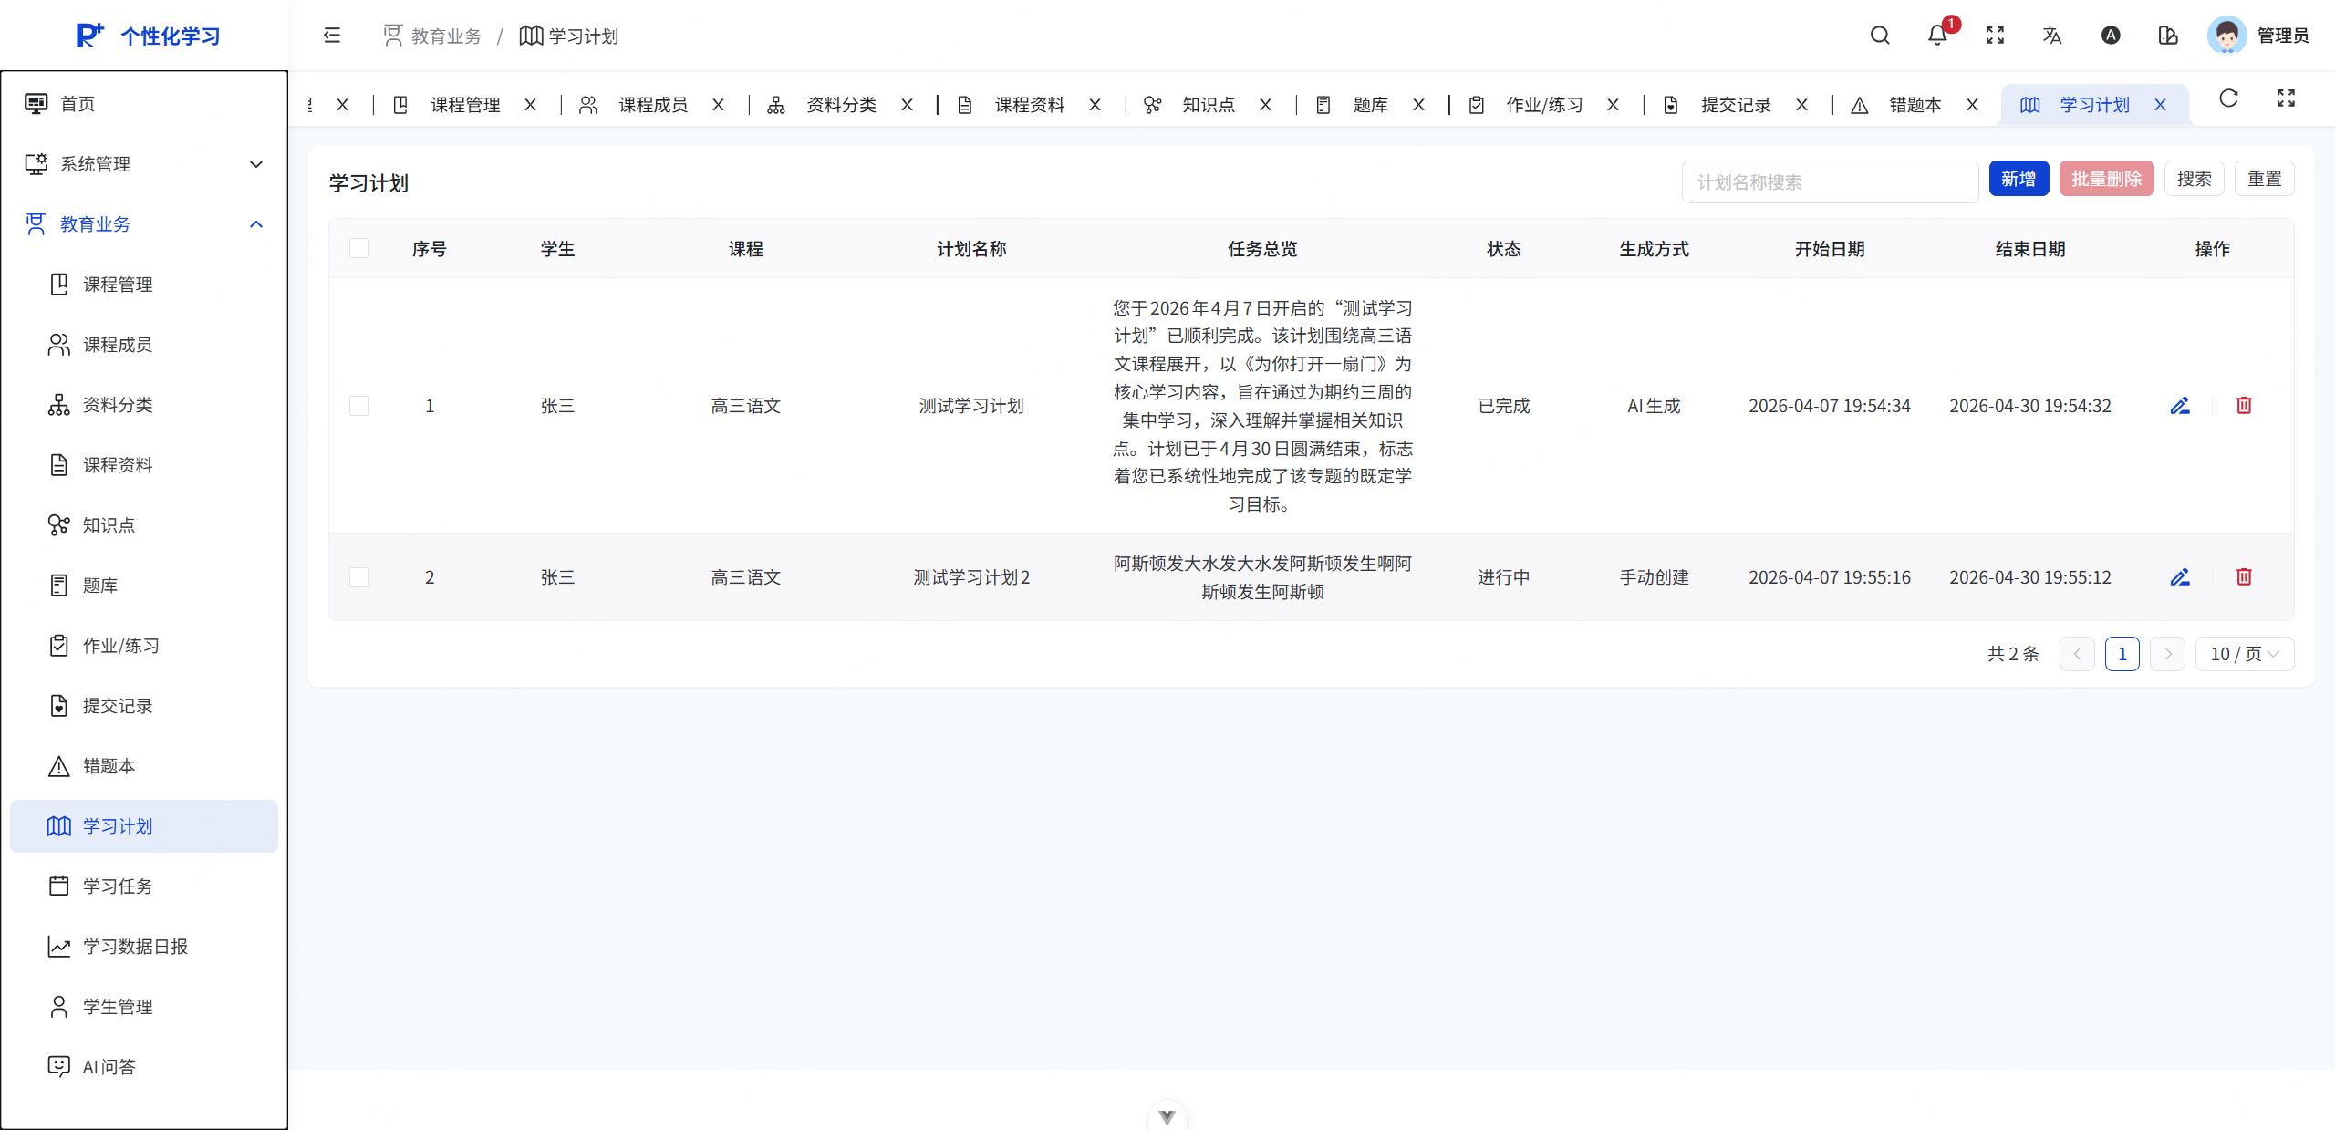Click the notification bell icon
The height and width of the screenshot is (1130, 2335).
click(1936, 36)
